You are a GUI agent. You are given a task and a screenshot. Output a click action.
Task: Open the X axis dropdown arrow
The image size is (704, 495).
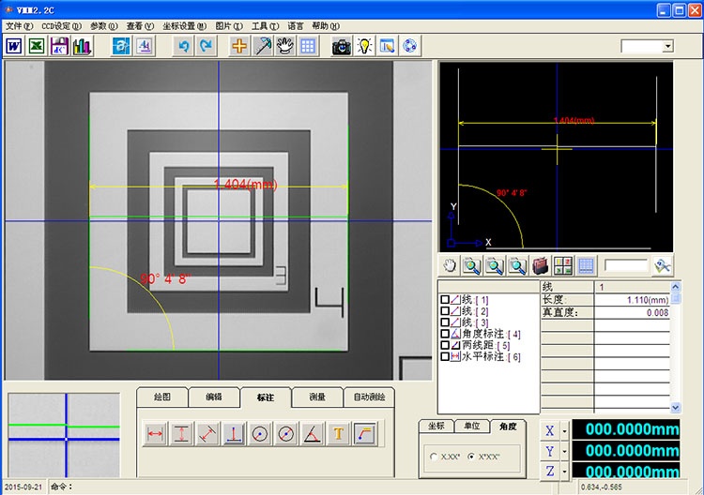[x=564, y=431]
